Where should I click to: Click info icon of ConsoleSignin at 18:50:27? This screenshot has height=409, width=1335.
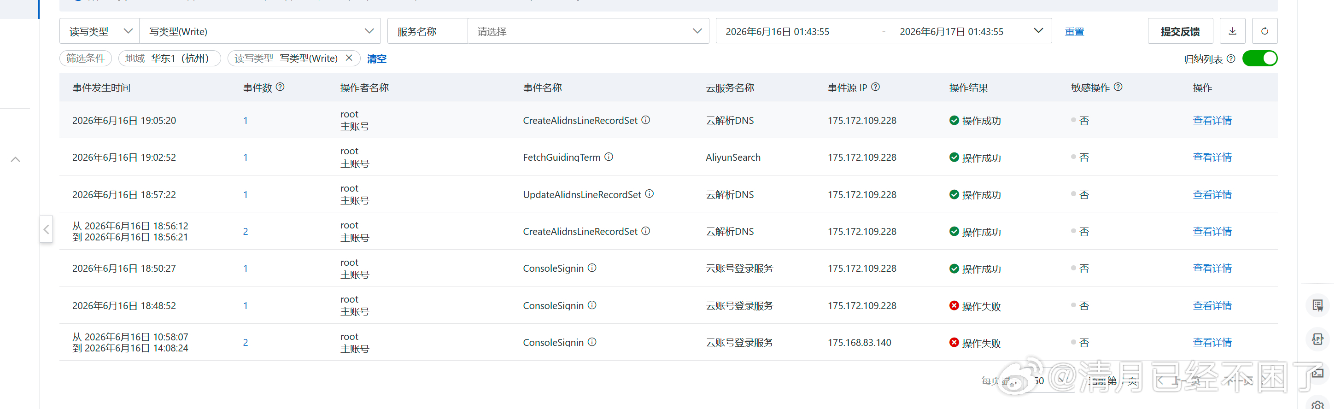(x=592, y=268)
